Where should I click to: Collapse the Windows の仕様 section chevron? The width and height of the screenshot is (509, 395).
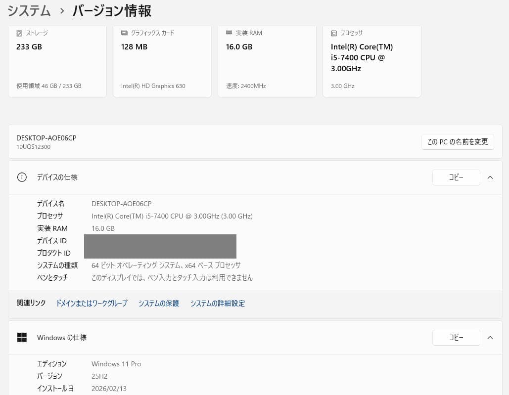[490, 338]
